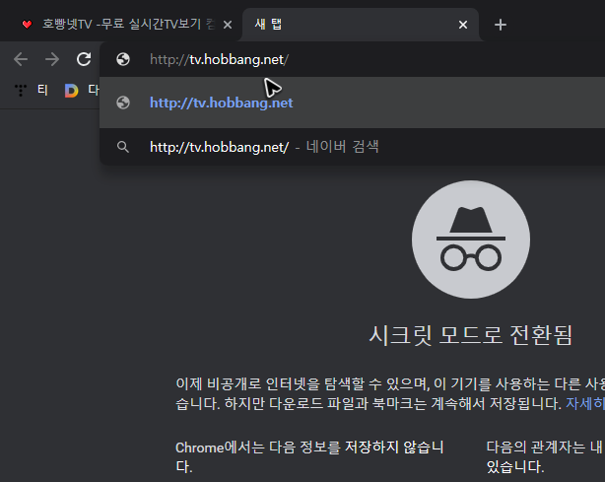Open a new tab with the plus button

pyautogui.click(x=501, y=25)
